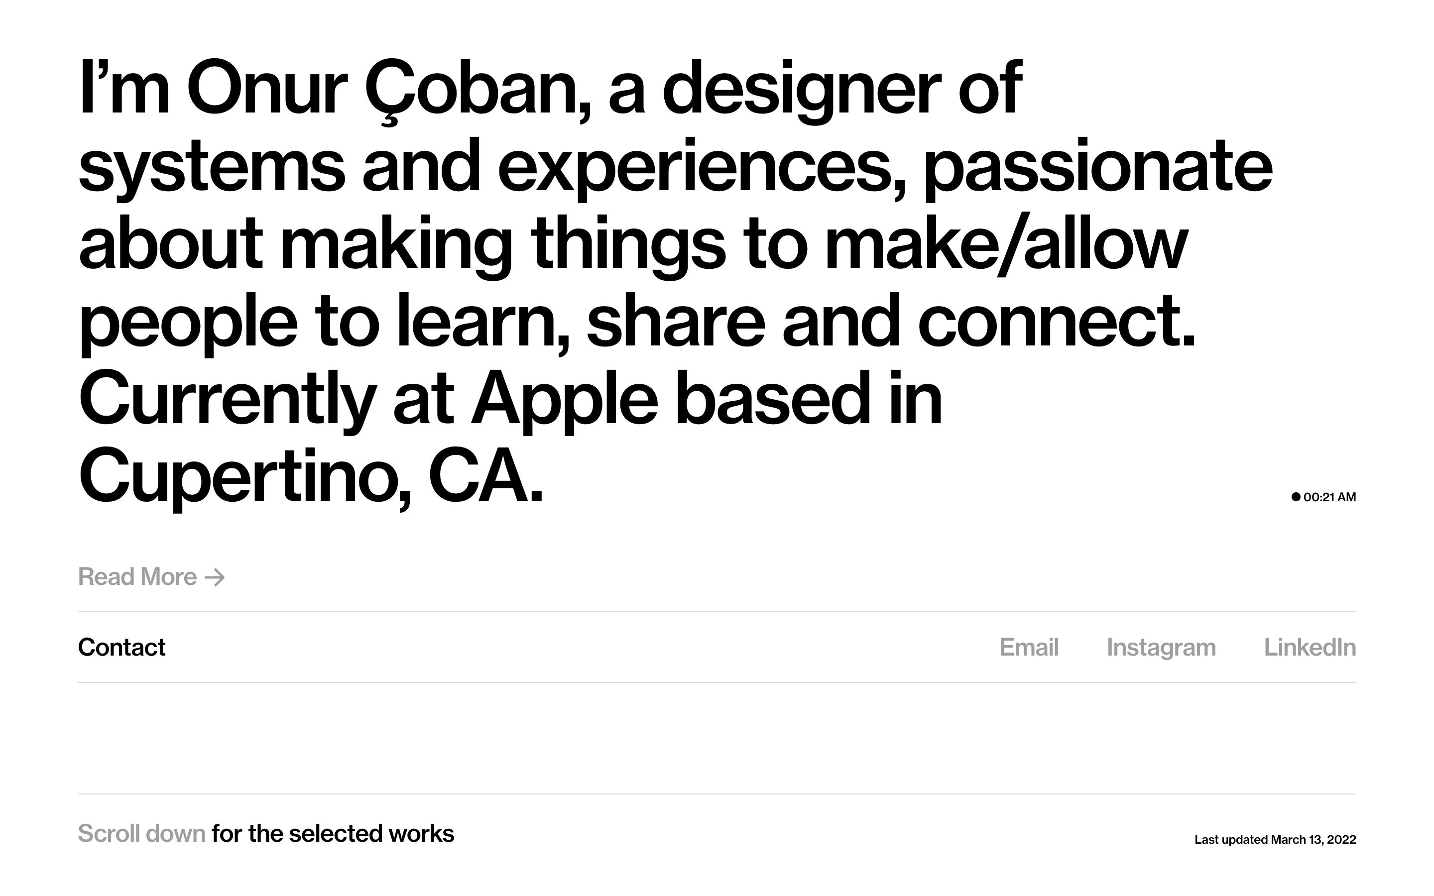Click the Last updated March 13, 2022 note

click(1275, 840)
